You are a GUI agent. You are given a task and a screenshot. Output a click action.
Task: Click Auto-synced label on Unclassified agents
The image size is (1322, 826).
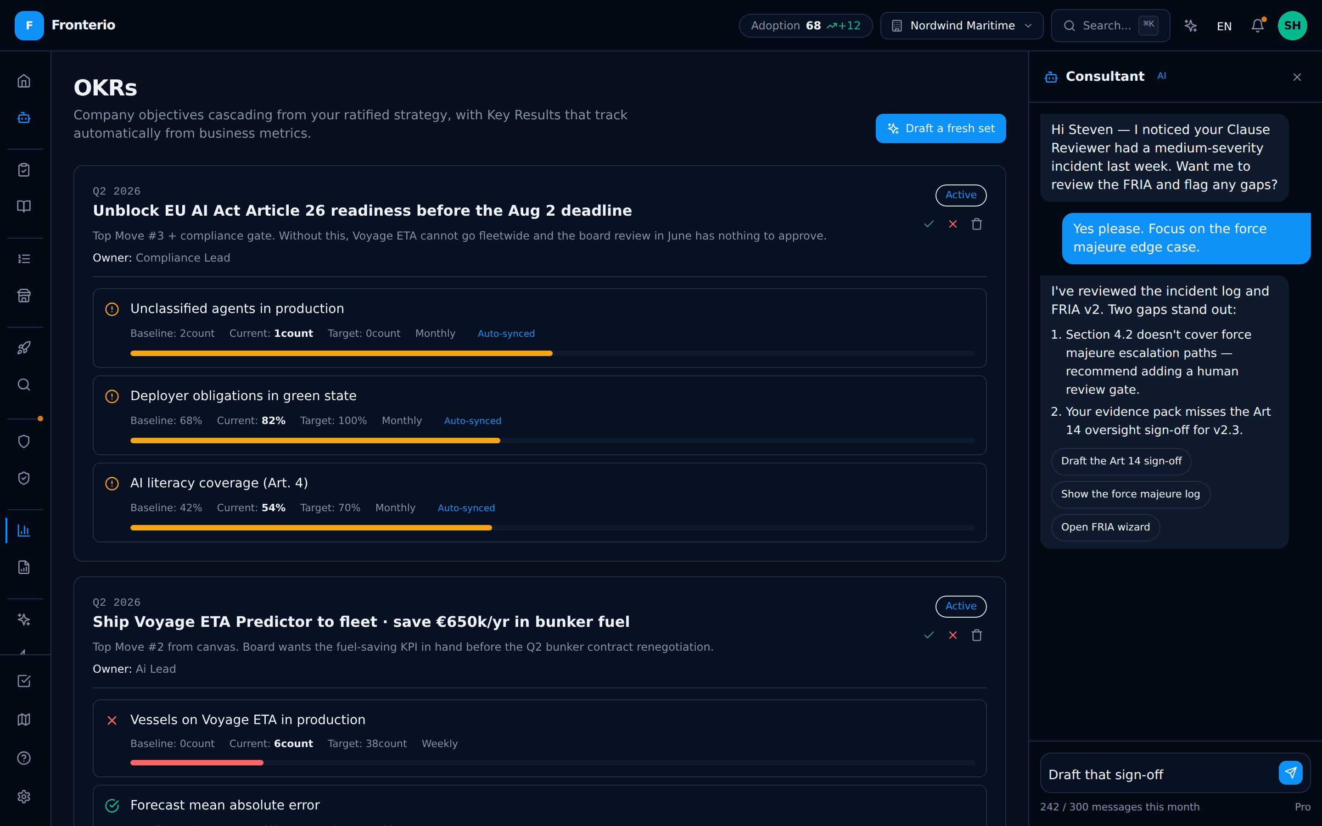(506, 334)
